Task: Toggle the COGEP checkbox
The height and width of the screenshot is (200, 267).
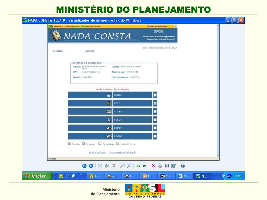Action: (x=155, y=111)
